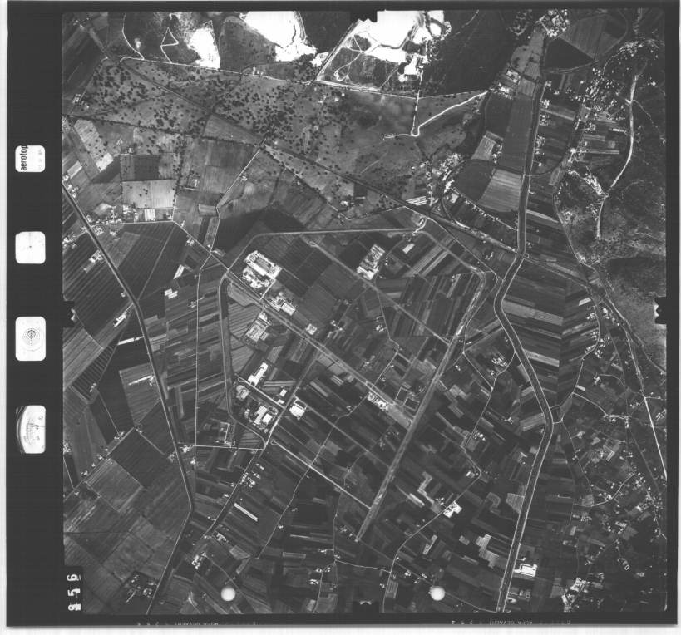Click the white building at bottom right
Screen dimensions: 681x635
(x=526, y=569)
